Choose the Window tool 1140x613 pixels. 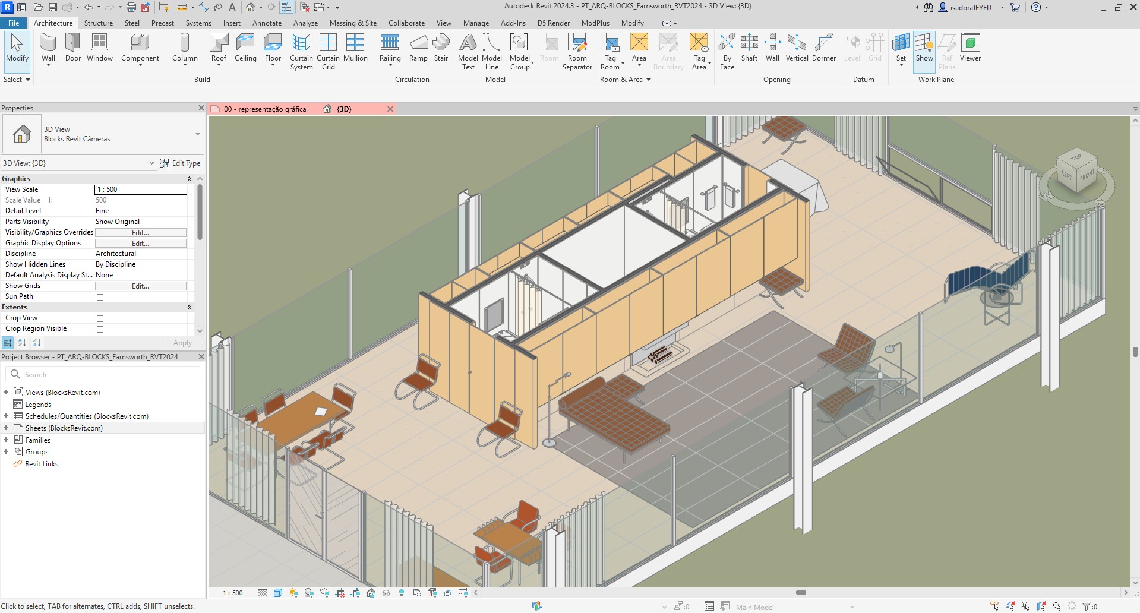[x=99, y=48]
